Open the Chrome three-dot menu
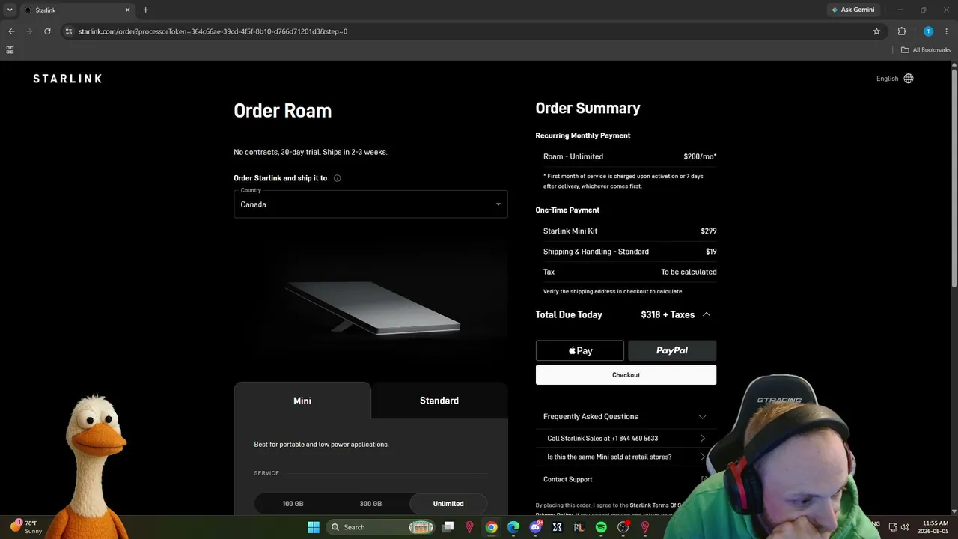The width and height of the screenshot is (958, 539). click(x=947, y=31)
